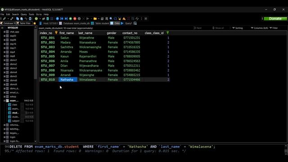Click the red Delete row icon
Screen dimensions: 288x162
pyautogui.click(x=75, y=18)
